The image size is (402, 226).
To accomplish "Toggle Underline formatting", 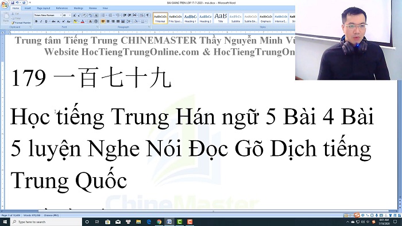I will point(46,21).
